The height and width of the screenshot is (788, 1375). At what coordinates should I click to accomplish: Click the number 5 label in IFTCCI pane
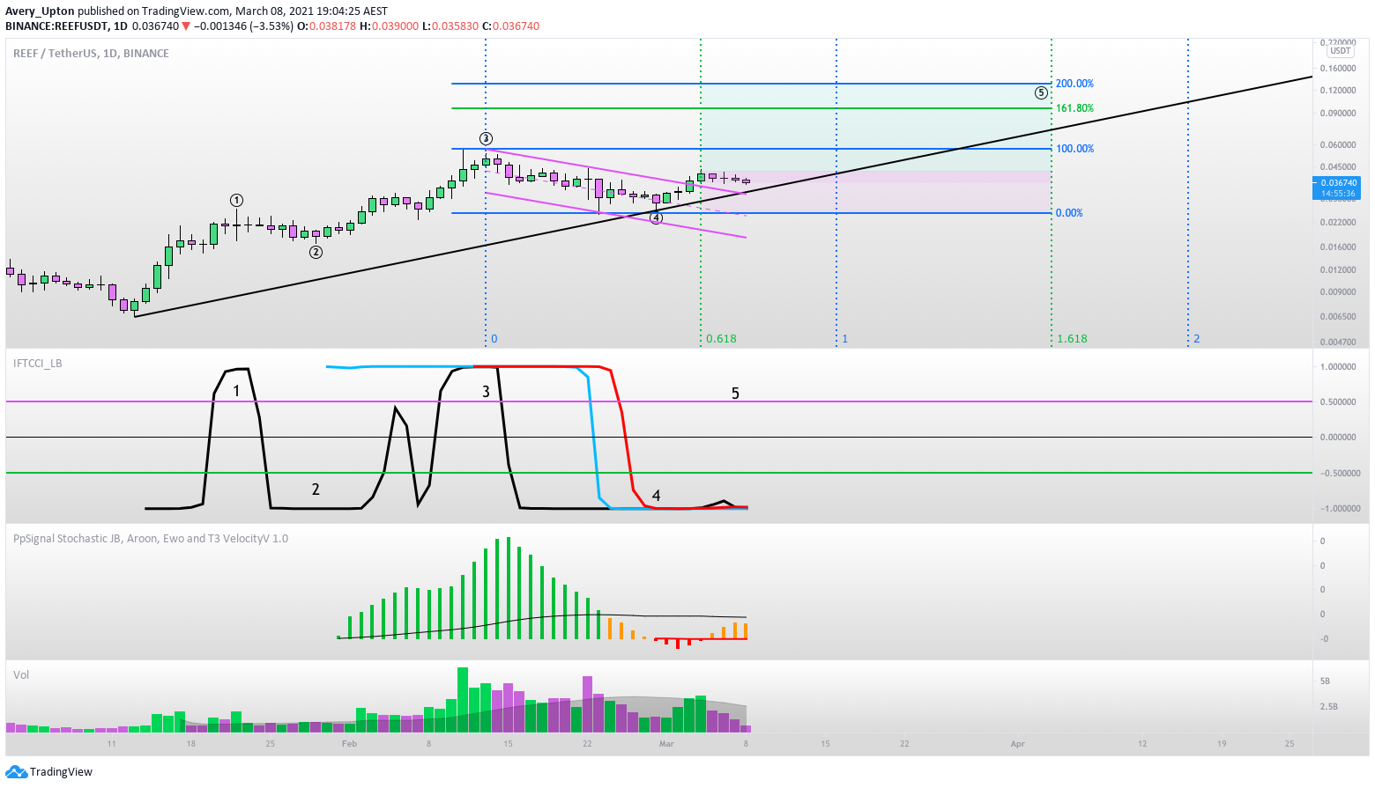tap(736, 394)
